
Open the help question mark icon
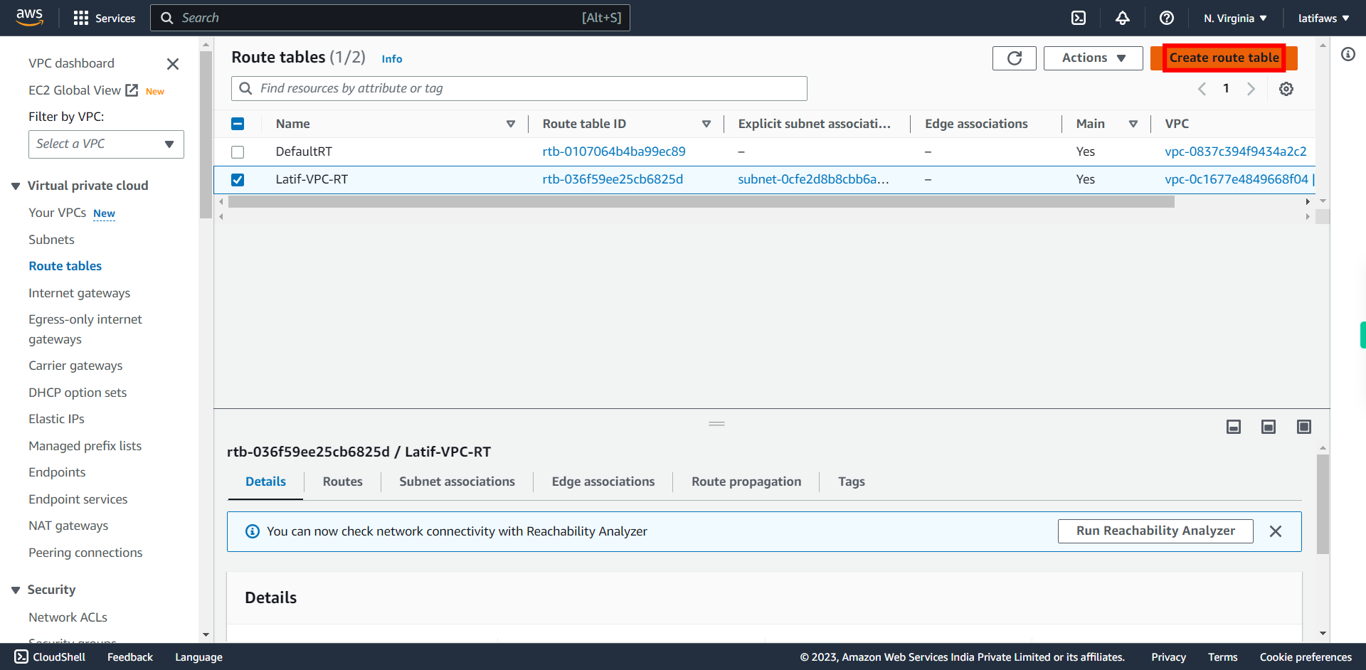pyautogui.click(x=1167, y=18)
